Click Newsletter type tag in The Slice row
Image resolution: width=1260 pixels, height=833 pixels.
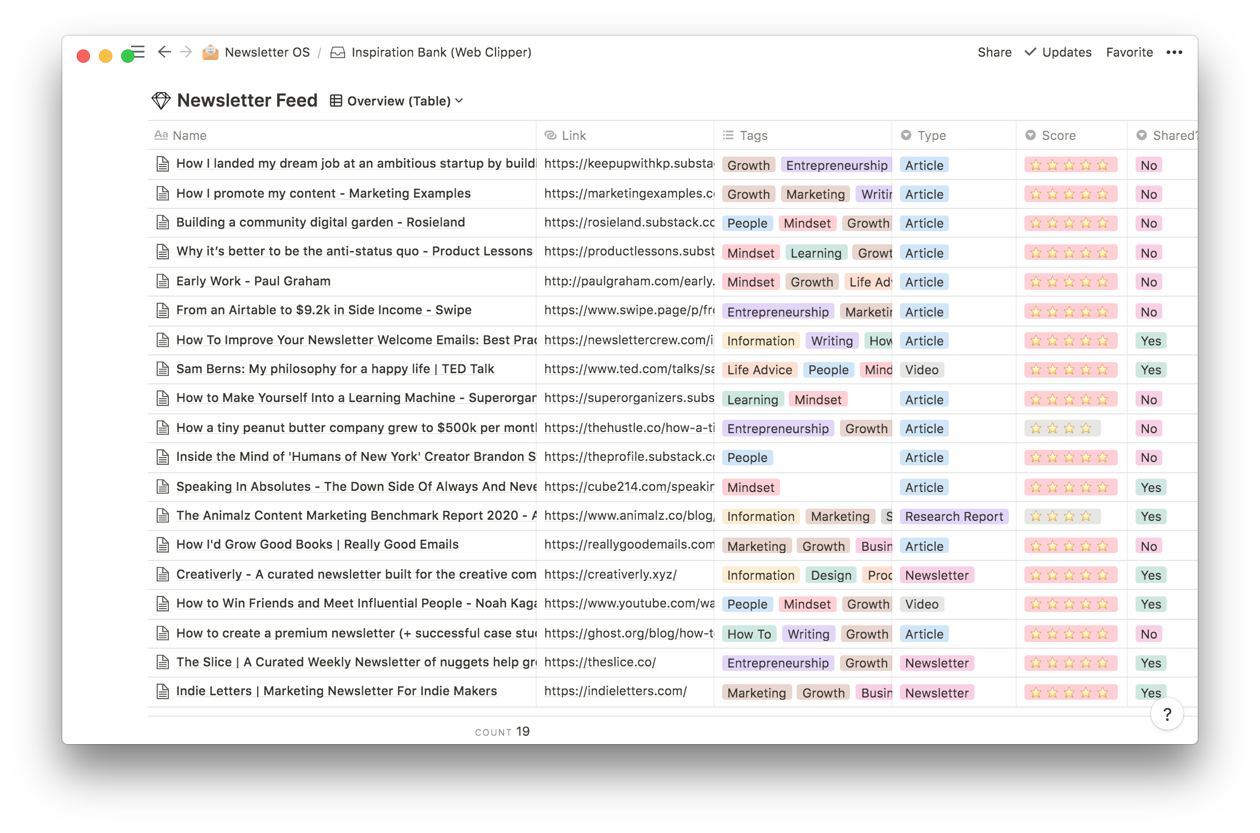point(937,663)
